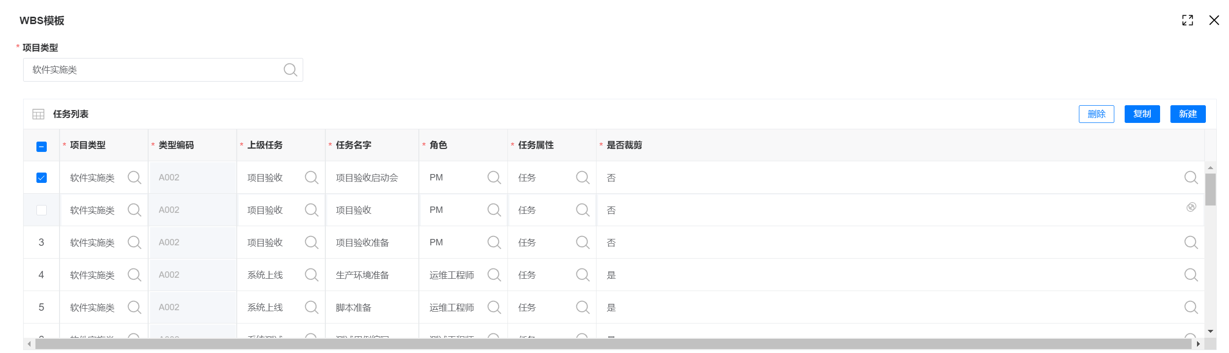Viewport: 1229px width, 353px height.
Task: Uncheck the 项目验收启动会 row checkbox
Action: [42, 177]
